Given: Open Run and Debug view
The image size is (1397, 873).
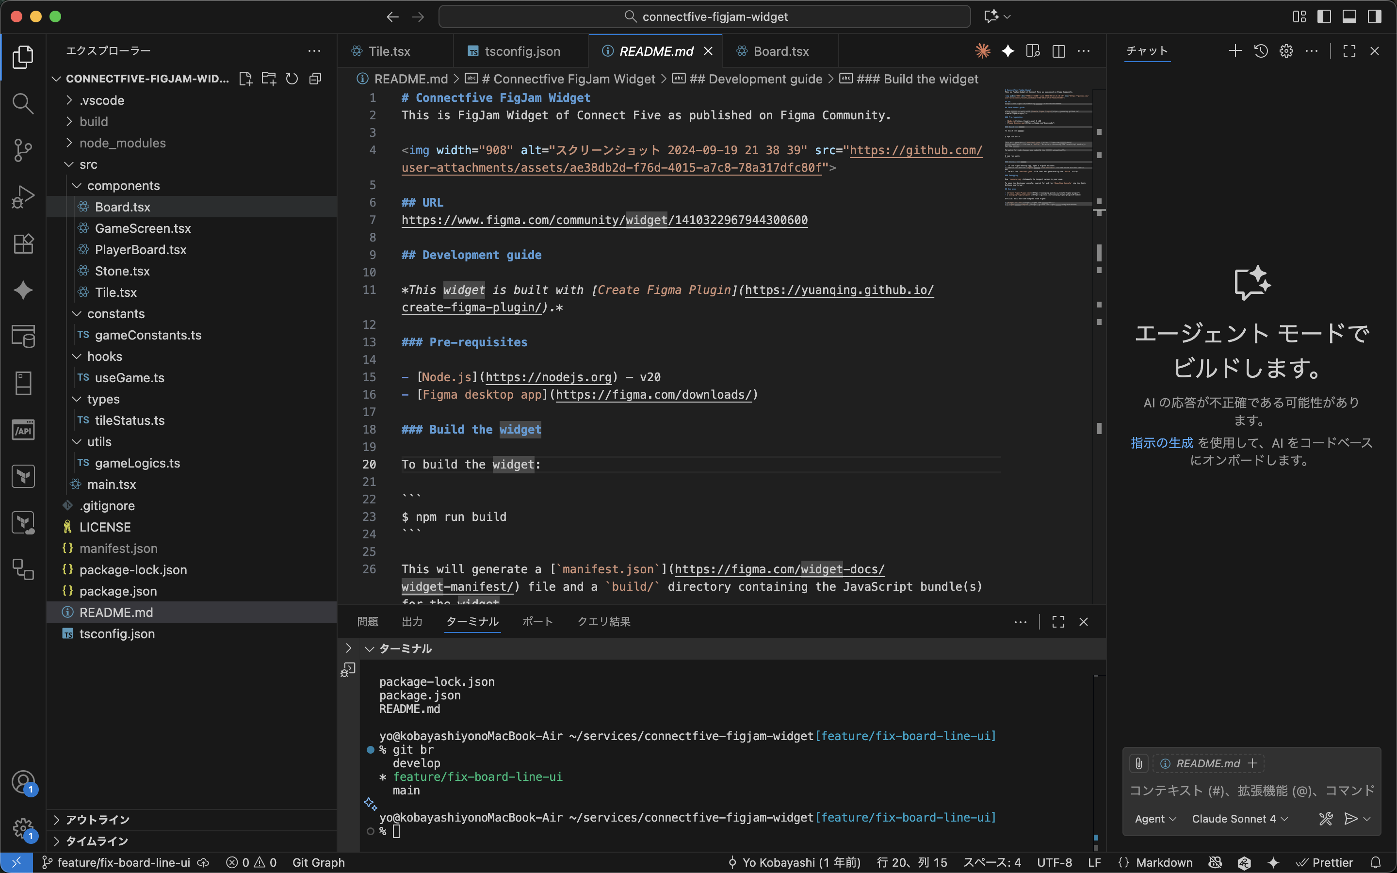Looking at the screenshot, I should [23, 197].
